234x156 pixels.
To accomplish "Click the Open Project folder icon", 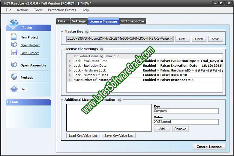I will (x=14, y=45).
